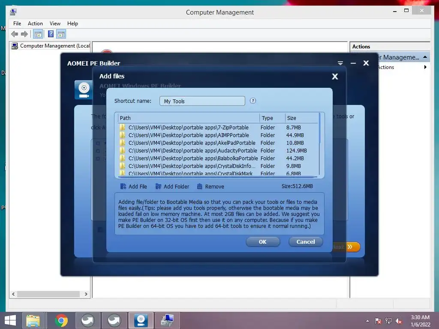Collapse the Actions pane section arrow

pyautogui.click(x=425, y=57)
